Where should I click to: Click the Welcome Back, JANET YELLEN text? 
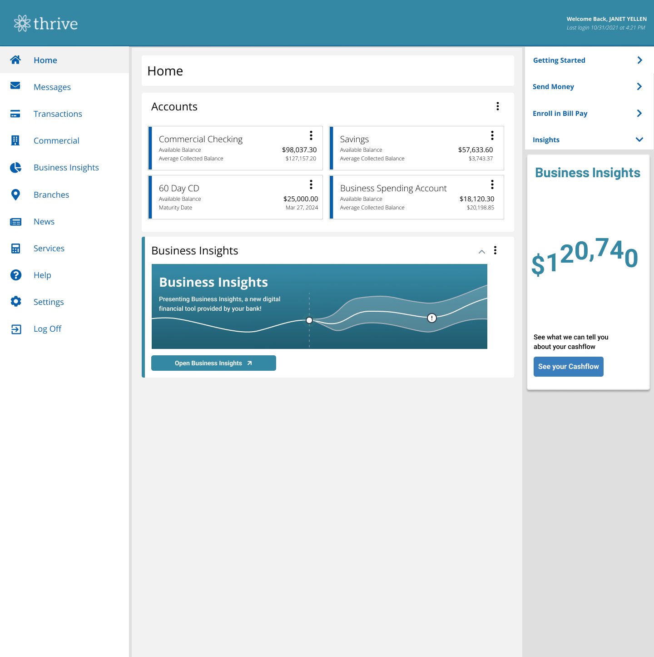(x=607, y=19)
